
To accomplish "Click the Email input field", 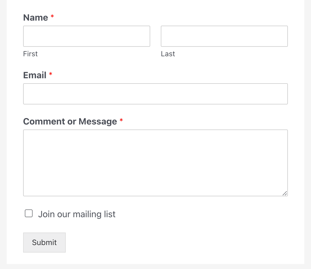I will [x=155, y=94].
